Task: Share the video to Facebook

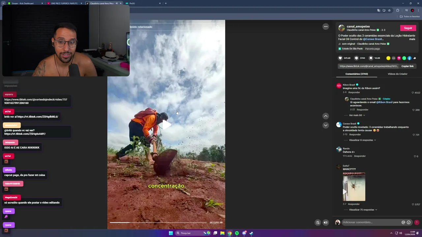Action: click(x=409, y=58)
